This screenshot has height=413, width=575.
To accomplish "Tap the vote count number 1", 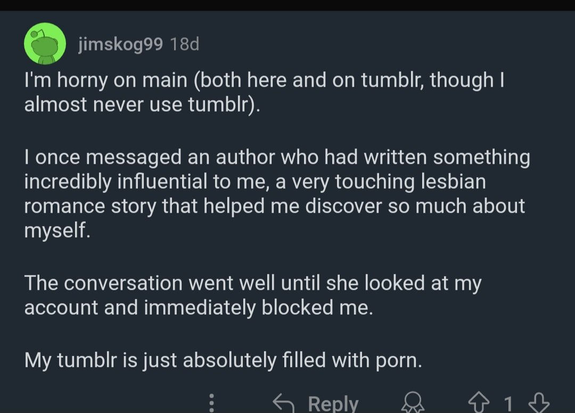I will 508,404.
